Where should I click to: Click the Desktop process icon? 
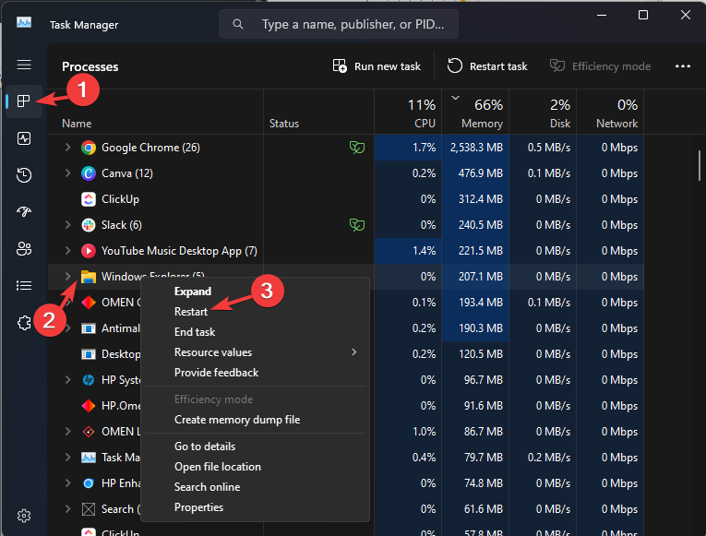[x=89, y=354]
